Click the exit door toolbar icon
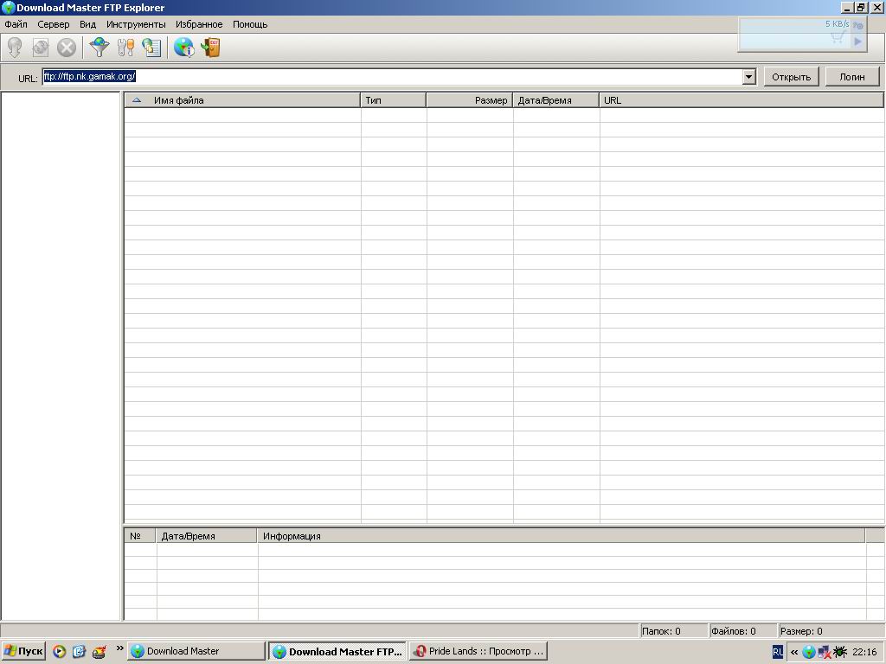The width and height of the screenshot is (886, 664). coord(211,48)
